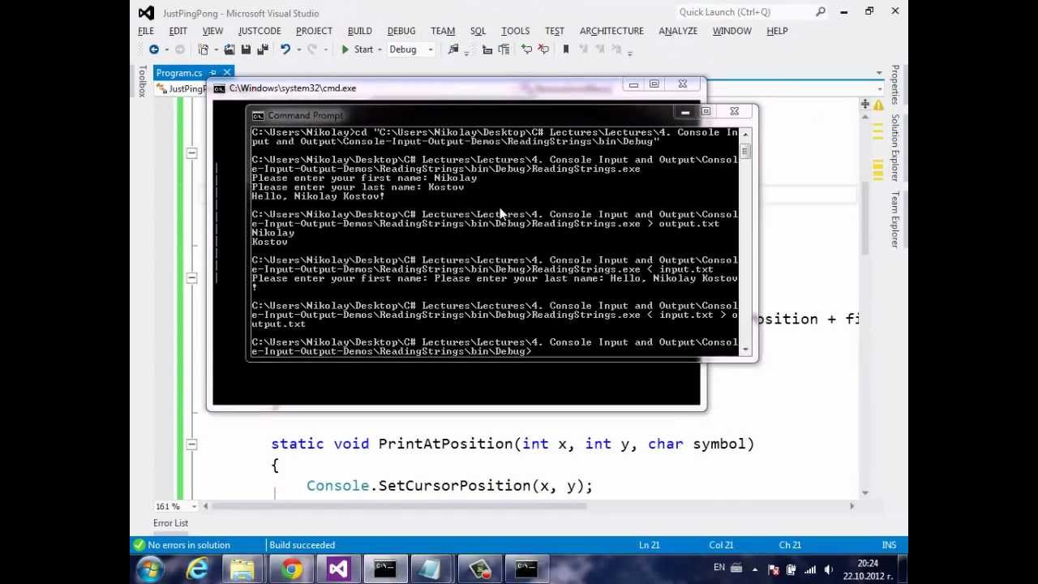Open Internet Explorer from the taskbar
1038x584 pixels.
click(x=197, y=569)
